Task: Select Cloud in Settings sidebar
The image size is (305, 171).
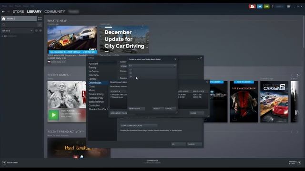Action: pos(92,86)
